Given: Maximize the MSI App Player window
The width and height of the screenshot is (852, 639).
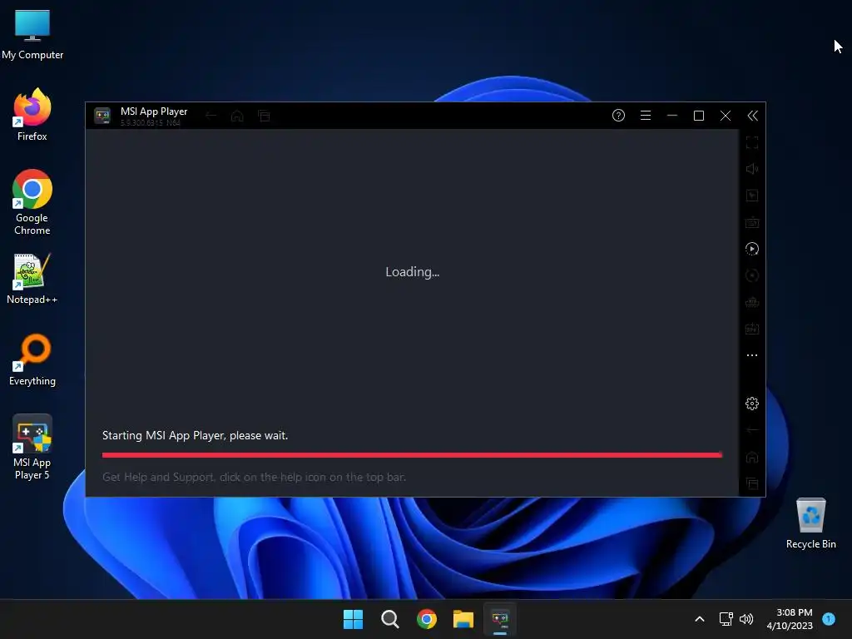Looking at the screenshot, I should coord(699,115).
